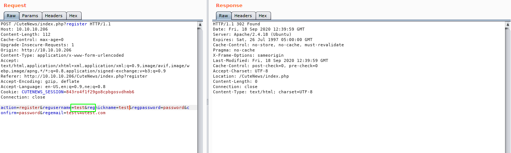Click the regpassword=password parameter in body
Image resolution: width=511 pixels, height=153 pixels.
pos(158,107)
